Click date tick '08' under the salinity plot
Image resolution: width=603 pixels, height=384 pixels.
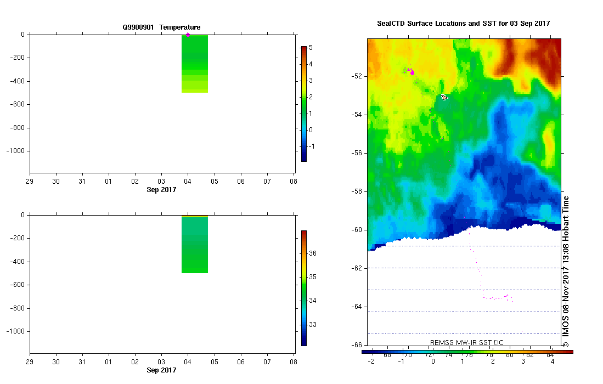pyautogui.click(x=294, y=362)
